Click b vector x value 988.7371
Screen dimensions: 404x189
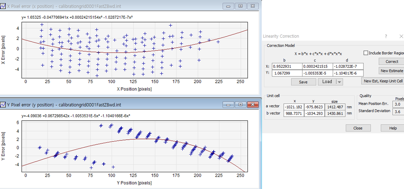(x=294, y=113)
